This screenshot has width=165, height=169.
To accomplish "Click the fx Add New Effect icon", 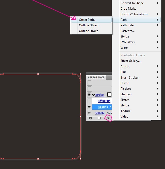I will tap(108, 118).
